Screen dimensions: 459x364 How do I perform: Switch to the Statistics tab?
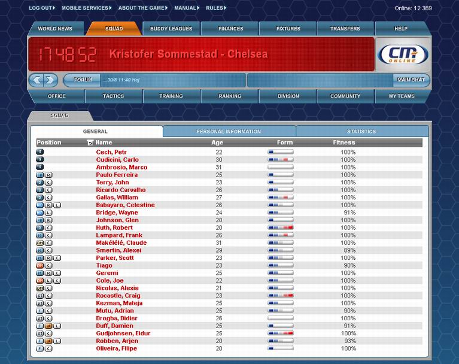coord(361,132)
